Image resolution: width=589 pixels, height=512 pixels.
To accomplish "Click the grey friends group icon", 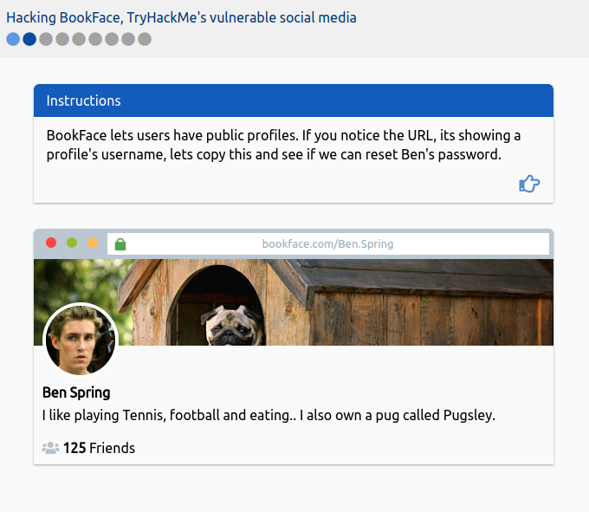I will point(50,448).
